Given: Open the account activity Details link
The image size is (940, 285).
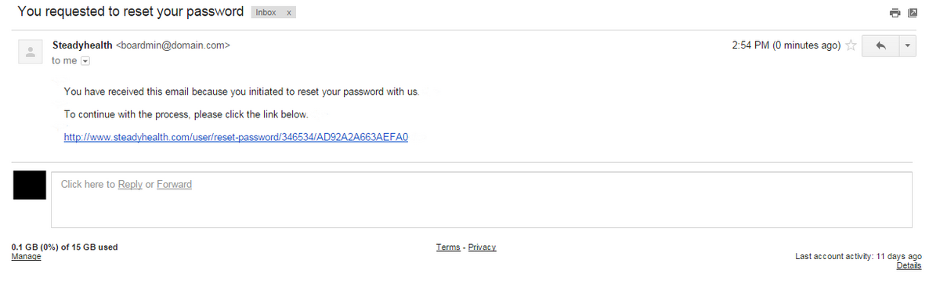Looking at the screenshot, I should [x=909, y=265].
